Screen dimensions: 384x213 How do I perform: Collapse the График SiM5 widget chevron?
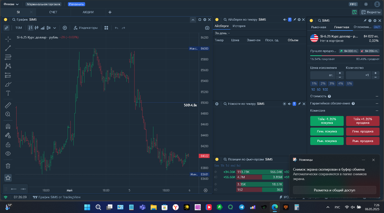[193, 19]
